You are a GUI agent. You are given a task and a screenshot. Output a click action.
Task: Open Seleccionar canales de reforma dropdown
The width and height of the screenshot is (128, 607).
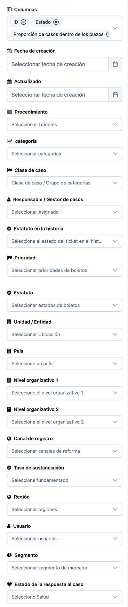point(65,451)
